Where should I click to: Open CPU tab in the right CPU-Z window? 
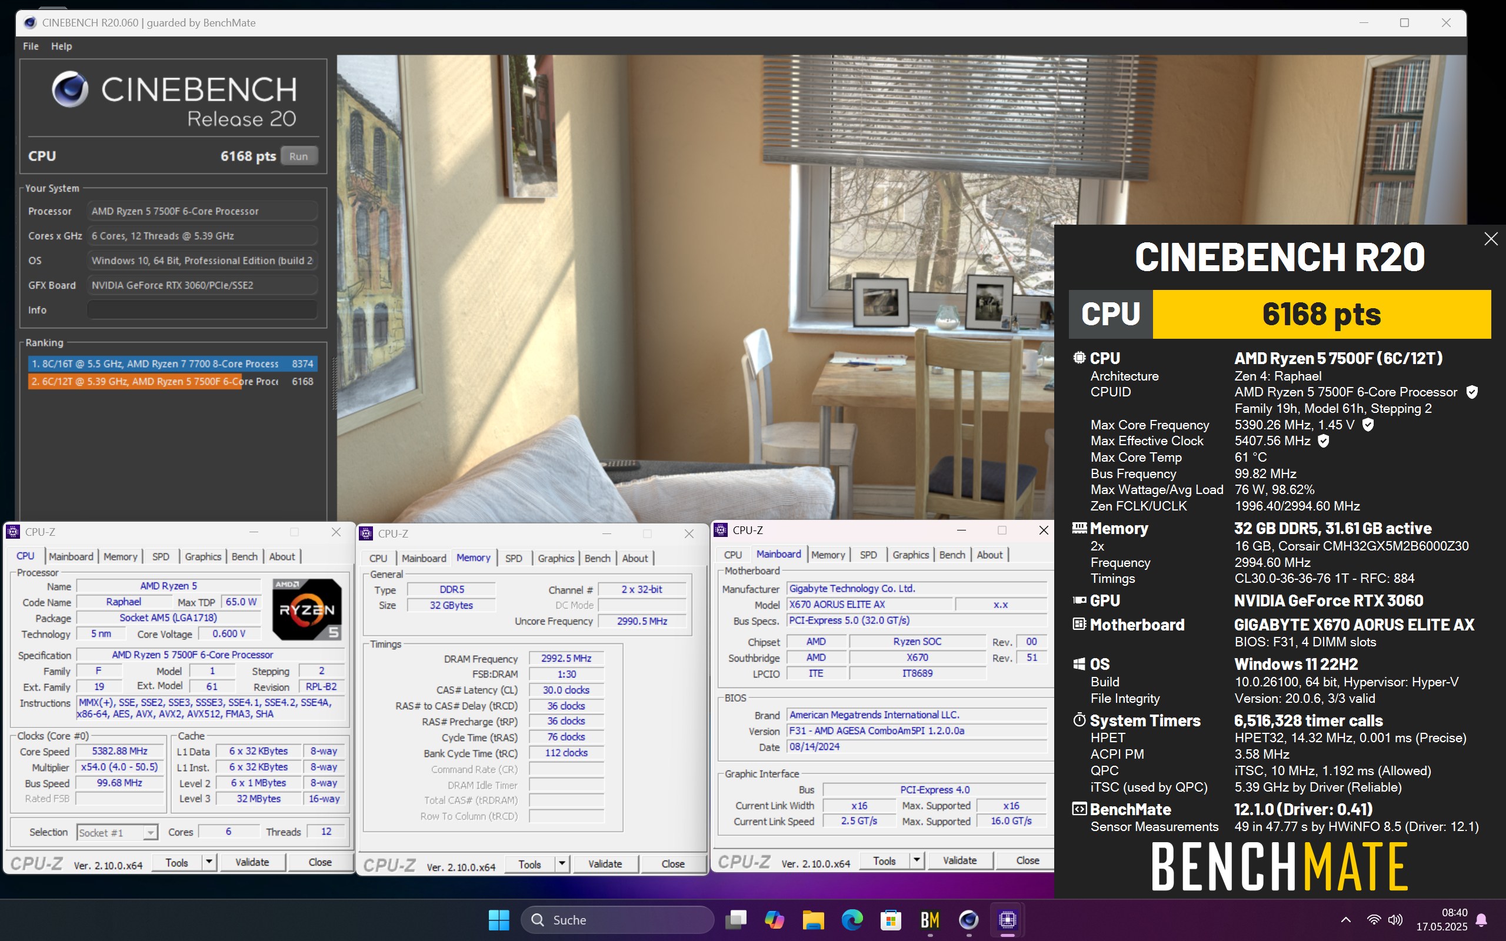point(732,555)
